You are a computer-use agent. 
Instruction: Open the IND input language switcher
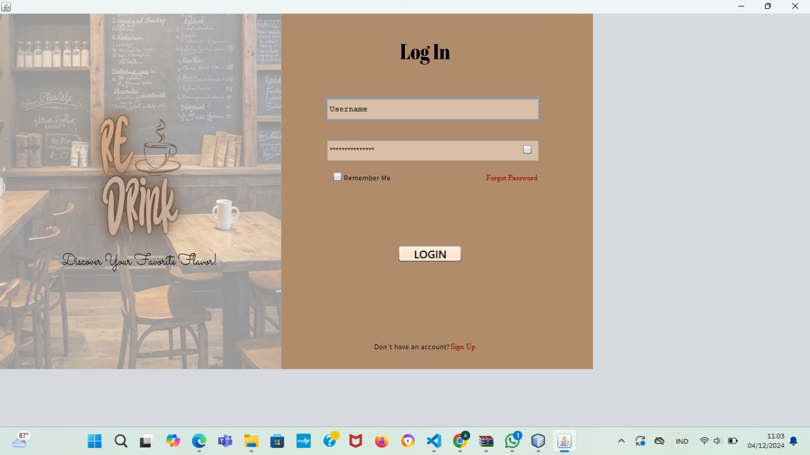pyautogui.click(x=682, y=441)
